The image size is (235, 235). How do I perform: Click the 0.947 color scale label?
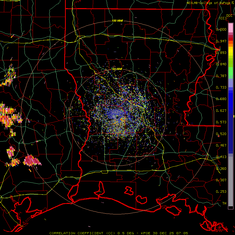[221, 41]
